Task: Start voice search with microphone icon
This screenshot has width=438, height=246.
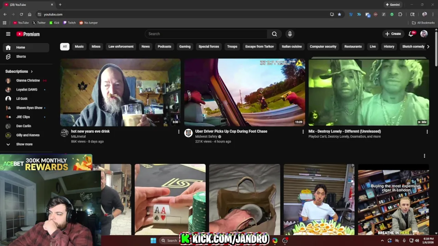Action: 290,34
